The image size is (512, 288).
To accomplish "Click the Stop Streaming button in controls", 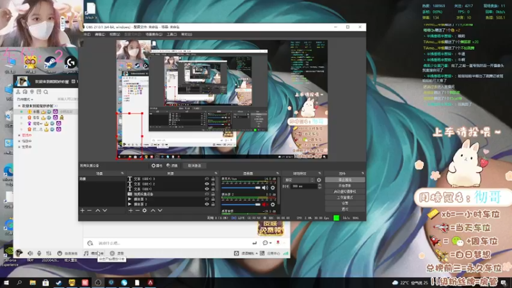I will pyautogui.click(x=345, y=180).
